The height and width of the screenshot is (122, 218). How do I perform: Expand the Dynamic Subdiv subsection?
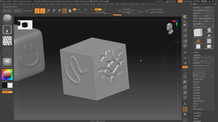[199, 79]
